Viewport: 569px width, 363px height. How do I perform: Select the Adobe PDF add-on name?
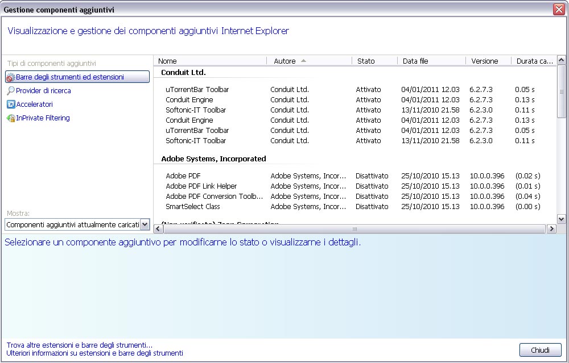(183, 176)
